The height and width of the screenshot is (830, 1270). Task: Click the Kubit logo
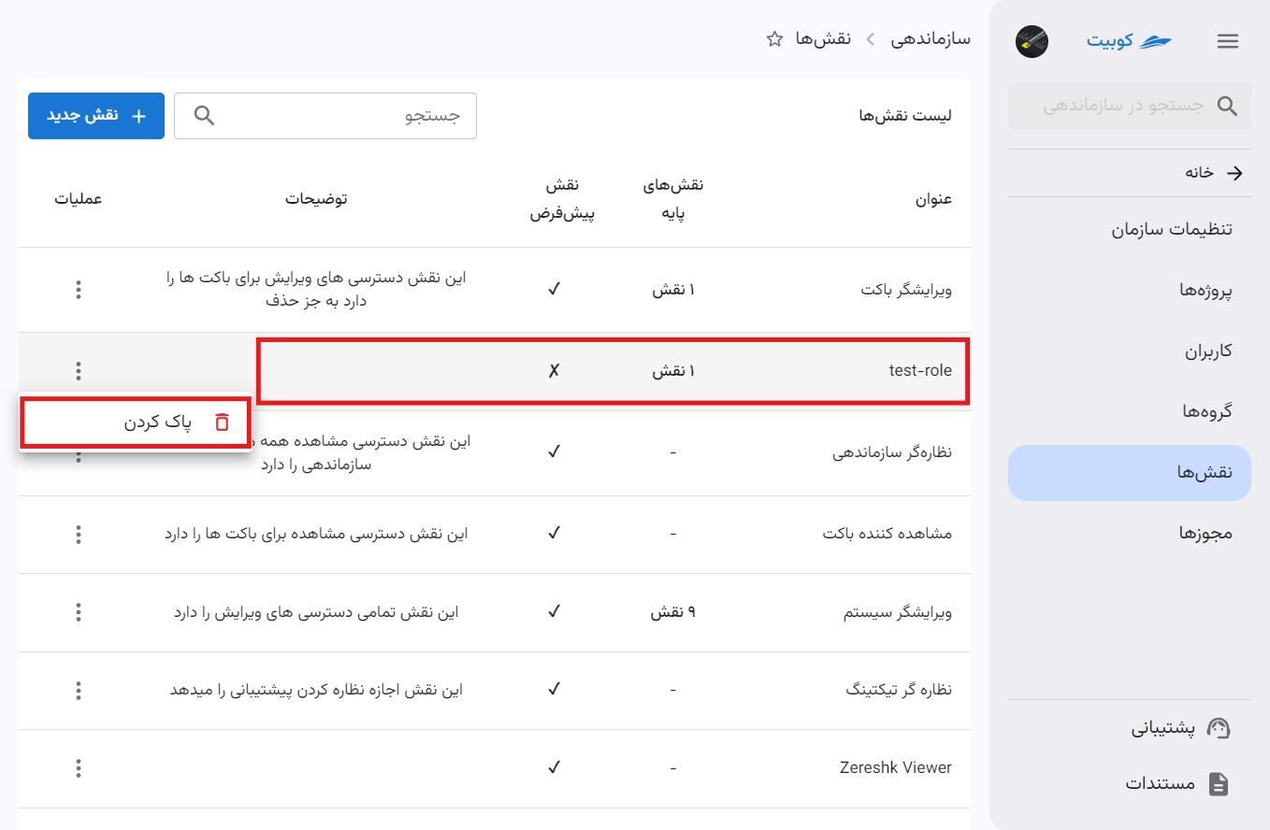pos(1130,41)
